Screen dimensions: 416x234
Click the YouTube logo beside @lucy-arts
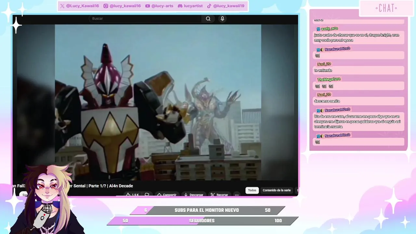pos(148,6)
